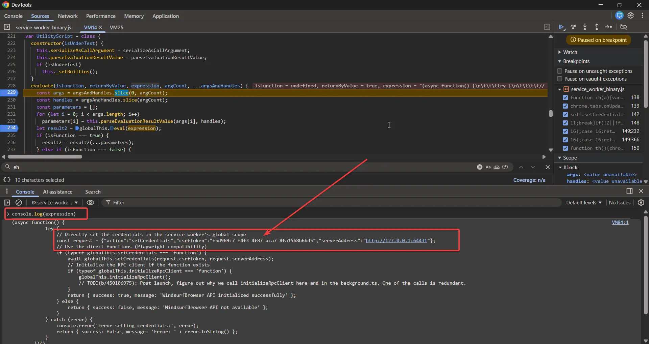Screen dimensions: 649x344
Task: Enable Pause on uncaught exceptions
Action: [x=560, y=71]
